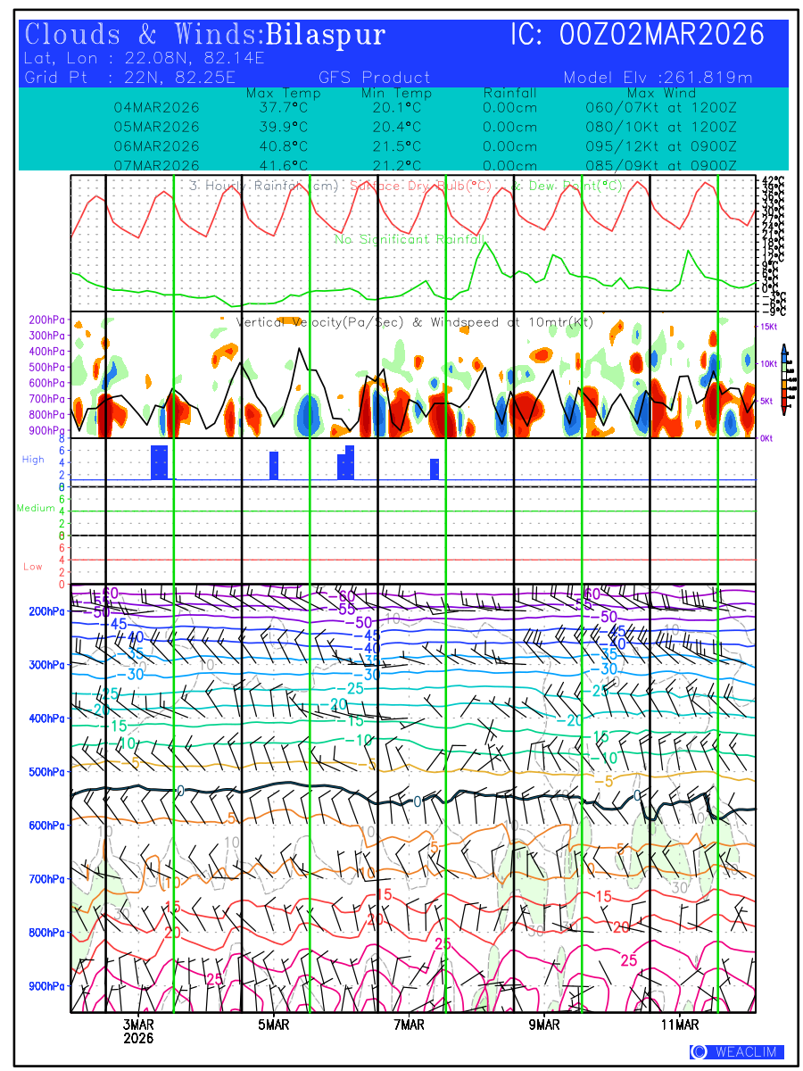Select the 7MAR date label
803x1071 pixels.
(x=409, y=1025)
